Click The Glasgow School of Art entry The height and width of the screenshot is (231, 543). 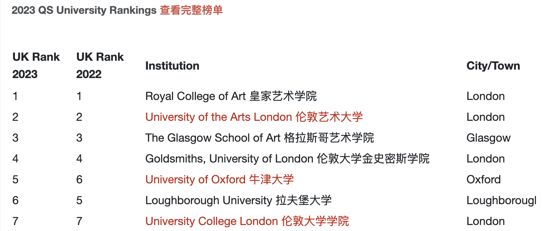pos(259,138)
